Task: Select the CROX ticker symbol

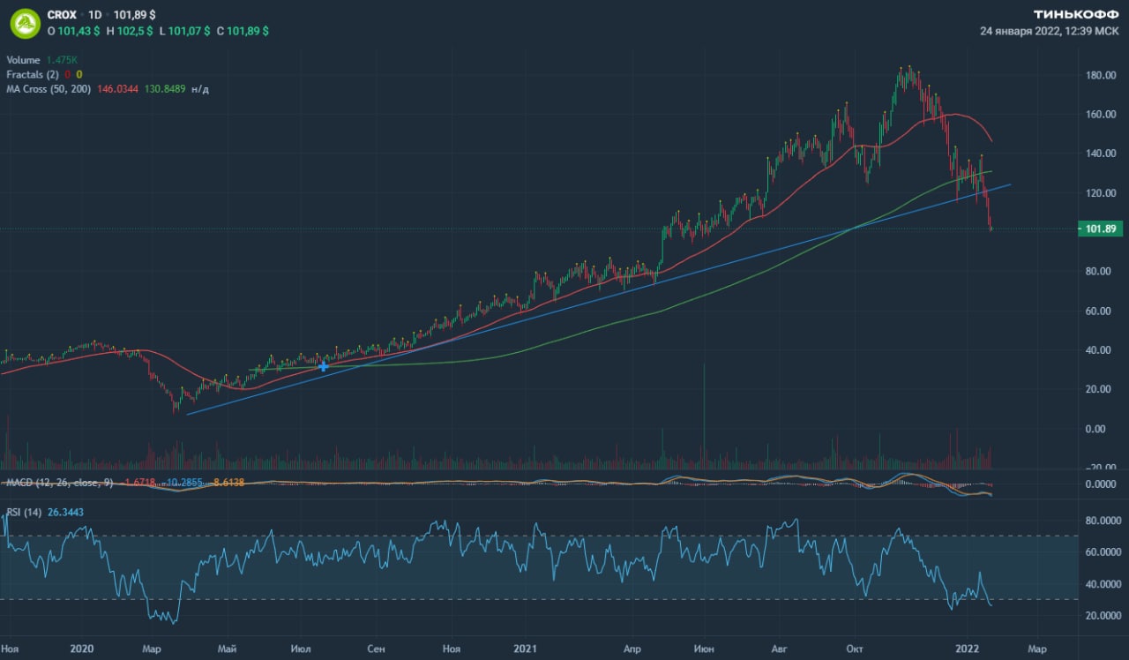Action: pyautogui.click(x=62, y=15)
